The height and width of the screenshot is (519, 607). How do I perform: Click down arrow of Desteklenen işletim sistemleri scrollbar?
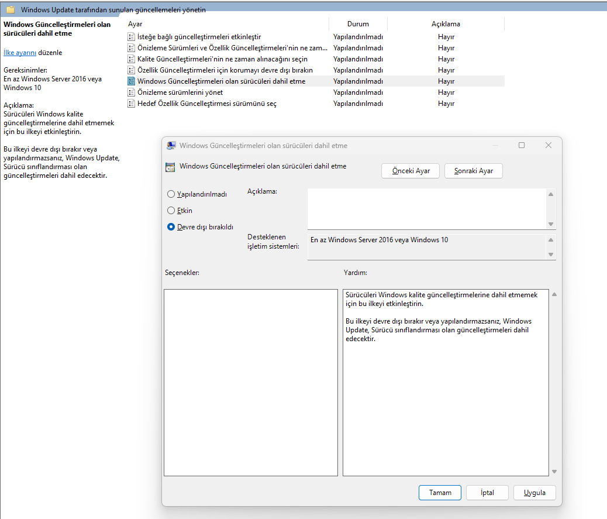[551, 255]
